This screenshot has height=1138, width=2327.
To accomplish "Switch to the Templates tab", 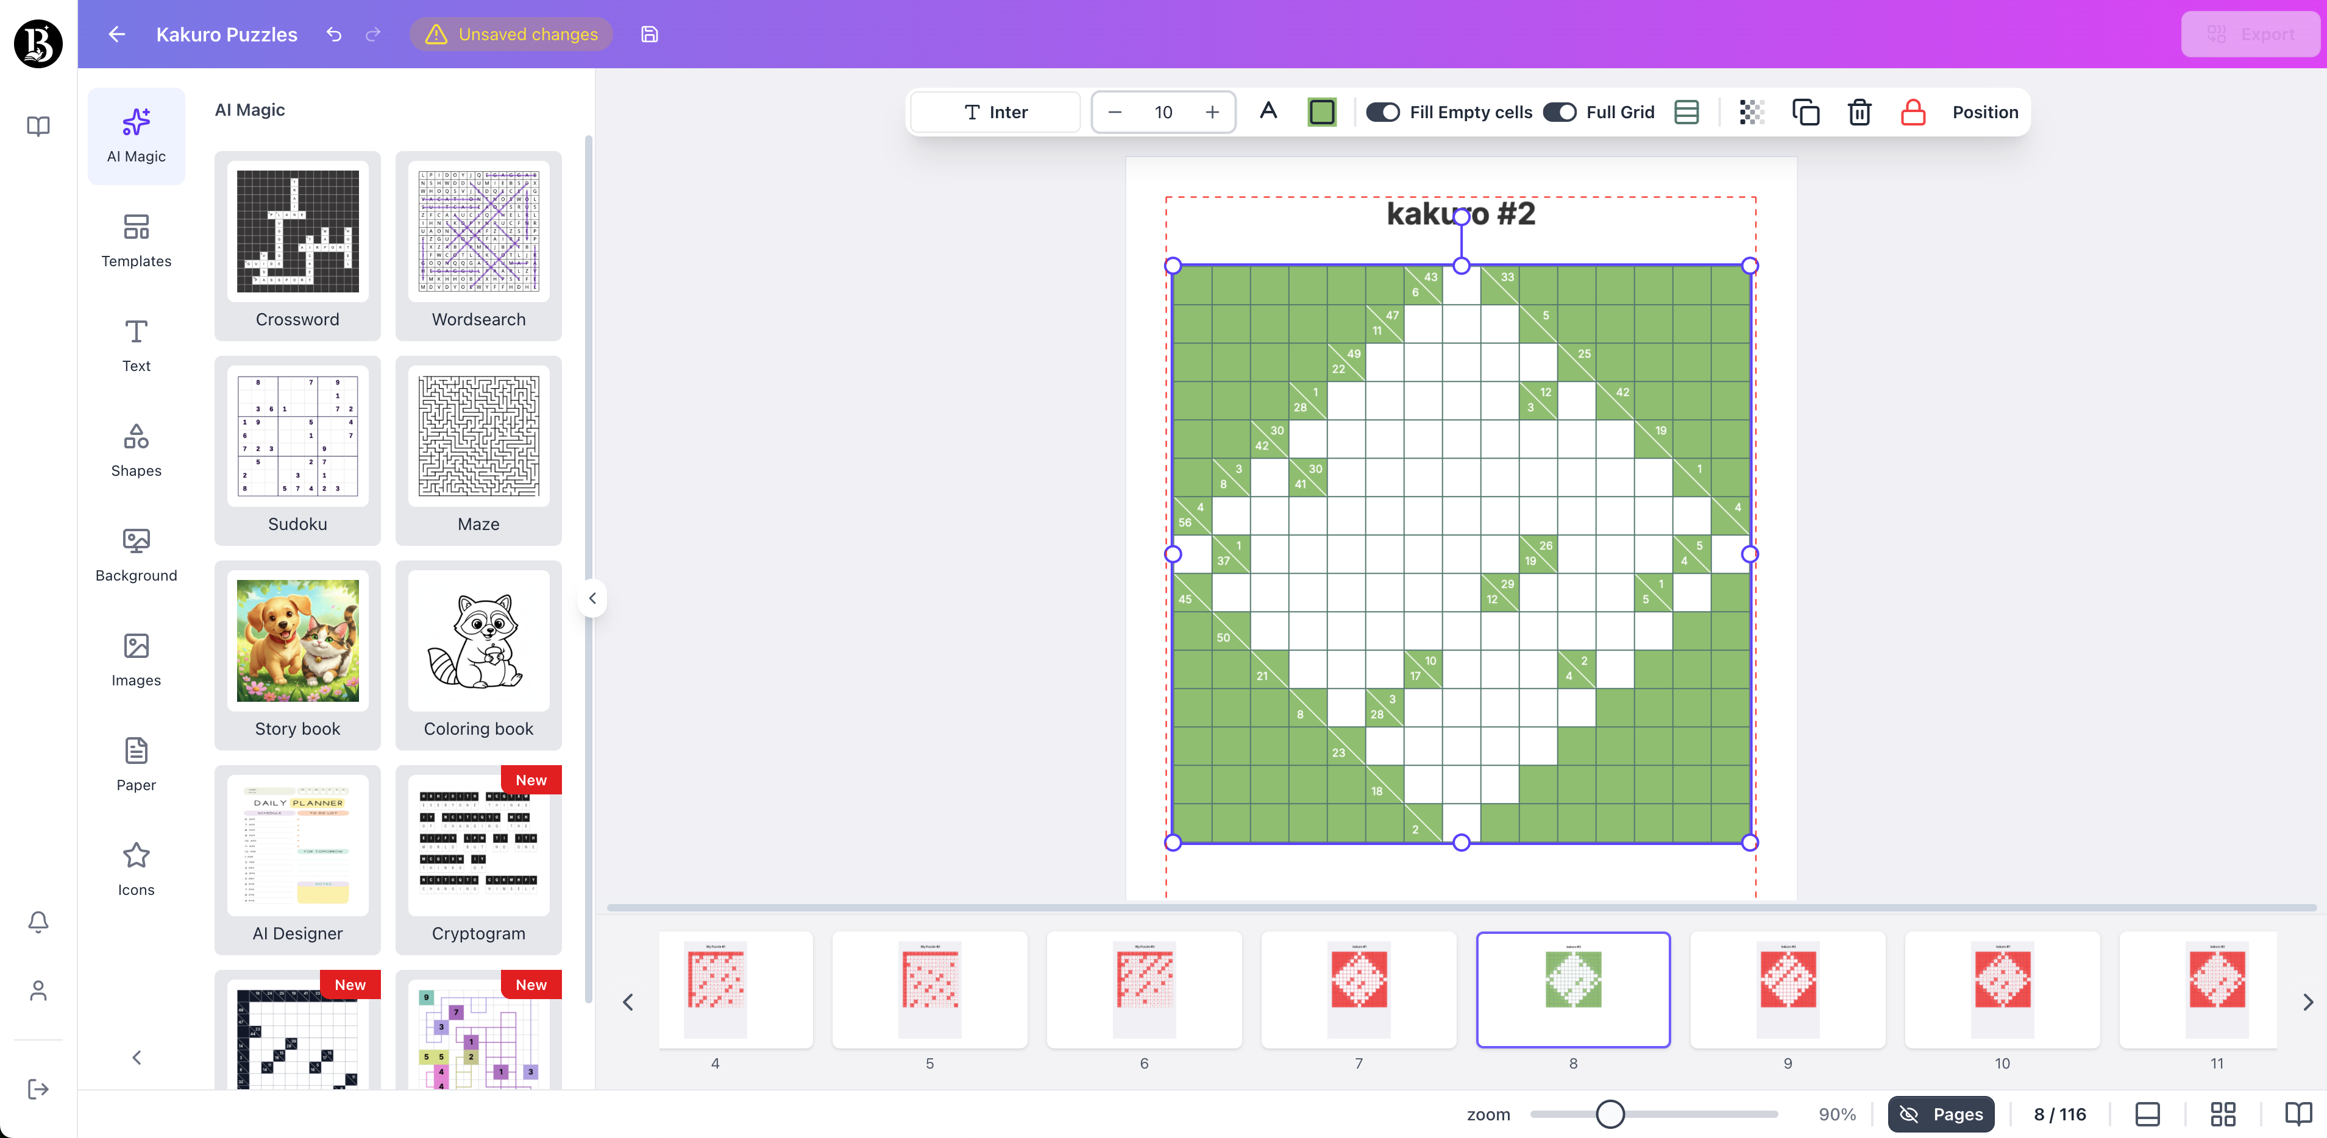I will pyautogui.click(x=135, y=239).
